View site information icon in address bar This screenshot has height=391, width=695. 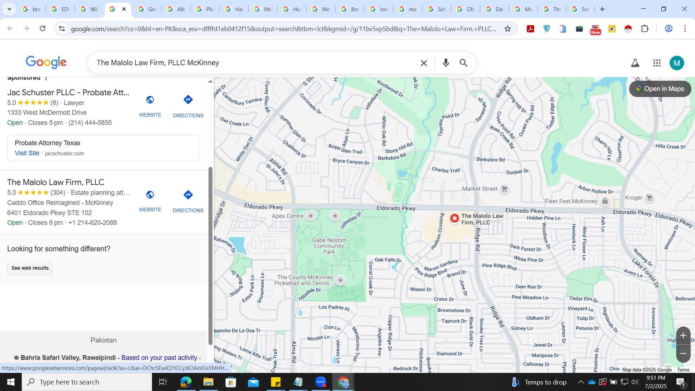(62, 29)
